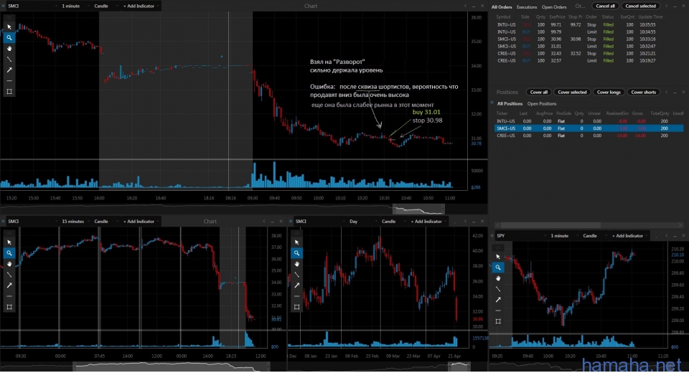Select the CREE-US row in the positions table
Screen dimensions: 689x373
[x=589, y=136]
